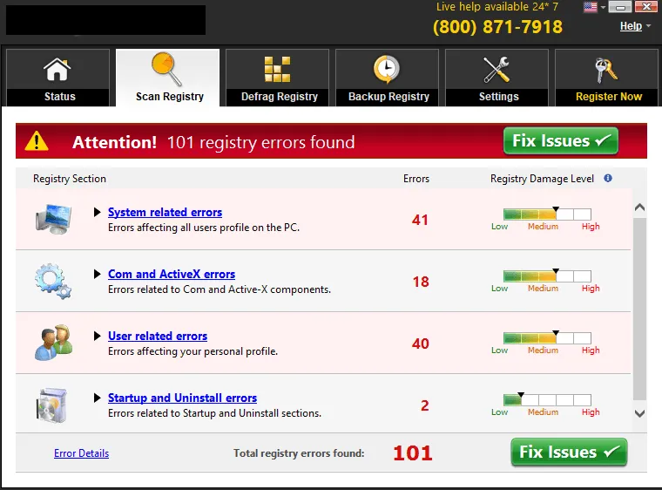The image size is (662, 490).
Task: Click the Com and ActiveX damage level meter
Action: 547,276
